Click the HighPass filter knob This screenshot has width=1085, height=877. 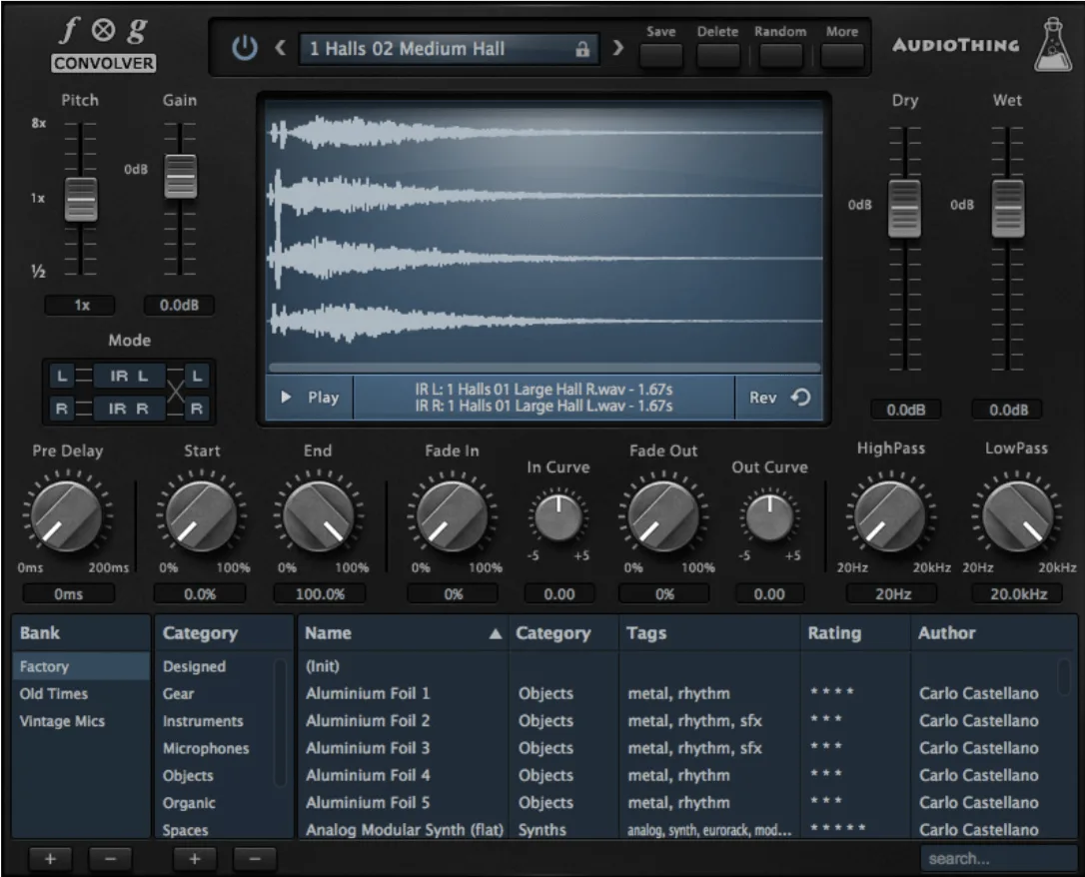pos(890,516)
